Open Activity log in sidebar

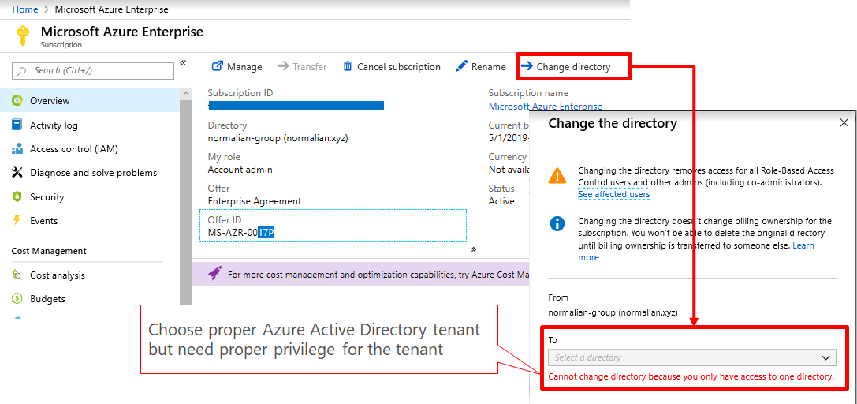click(54, 125)
